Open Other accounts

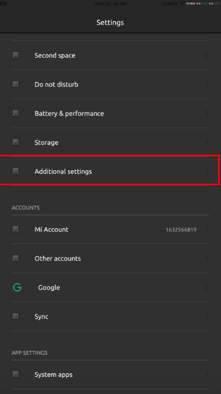(110, 258)
